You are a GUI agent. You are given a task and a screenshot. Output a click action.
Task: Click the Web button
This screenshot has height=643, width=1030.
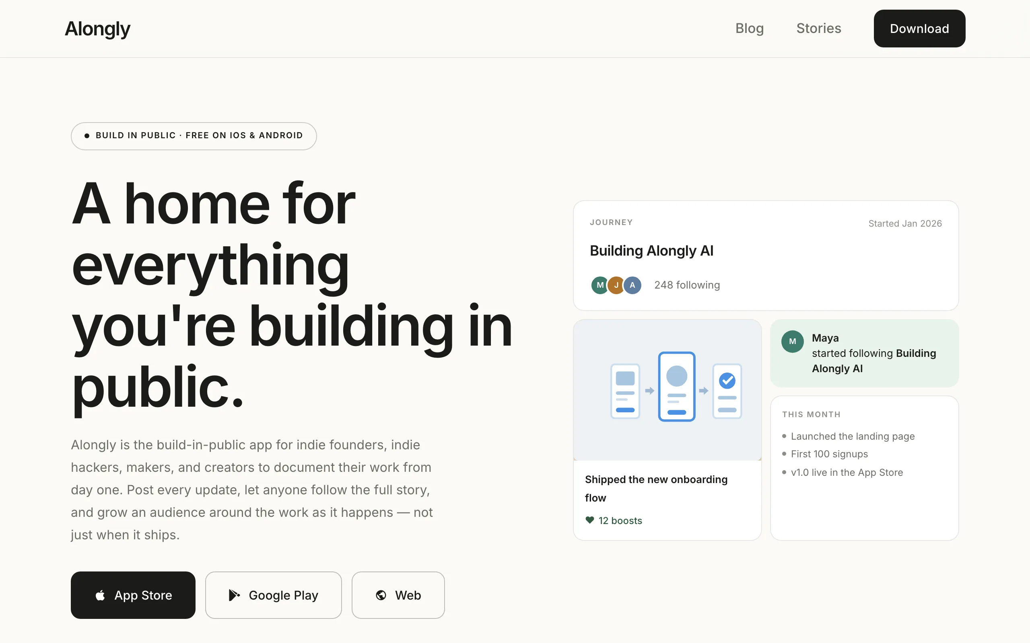(398, 595)
